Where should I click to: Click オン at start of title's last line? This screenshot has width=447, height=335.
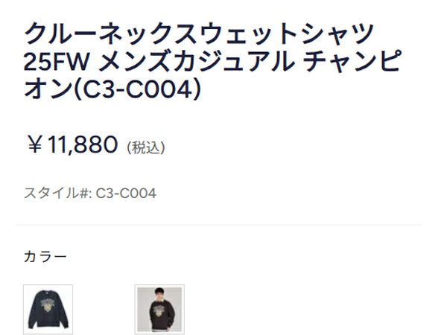(48, 89)
